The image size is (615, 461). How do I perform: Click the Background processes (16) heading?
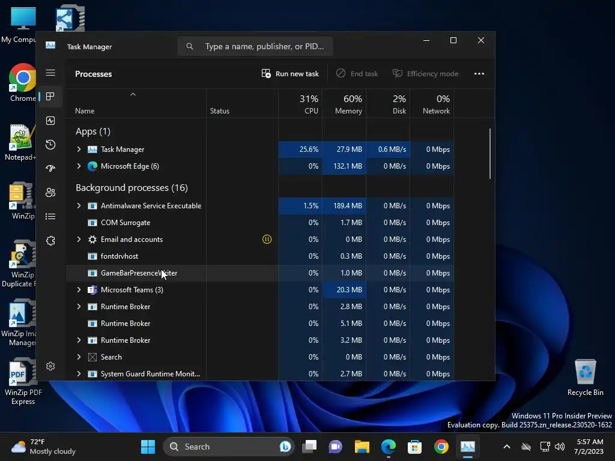click(x=132, y=188)
